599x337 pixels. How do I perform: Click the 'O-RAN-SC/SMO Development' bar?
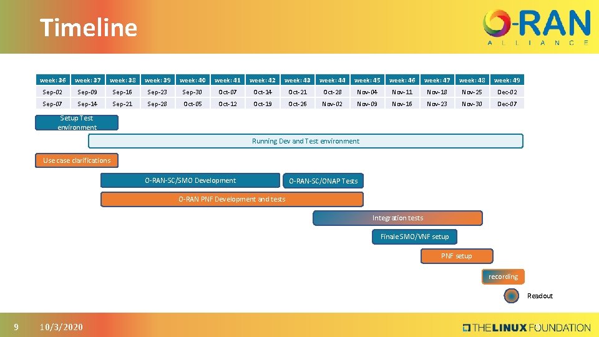click(x=190, y=180)
